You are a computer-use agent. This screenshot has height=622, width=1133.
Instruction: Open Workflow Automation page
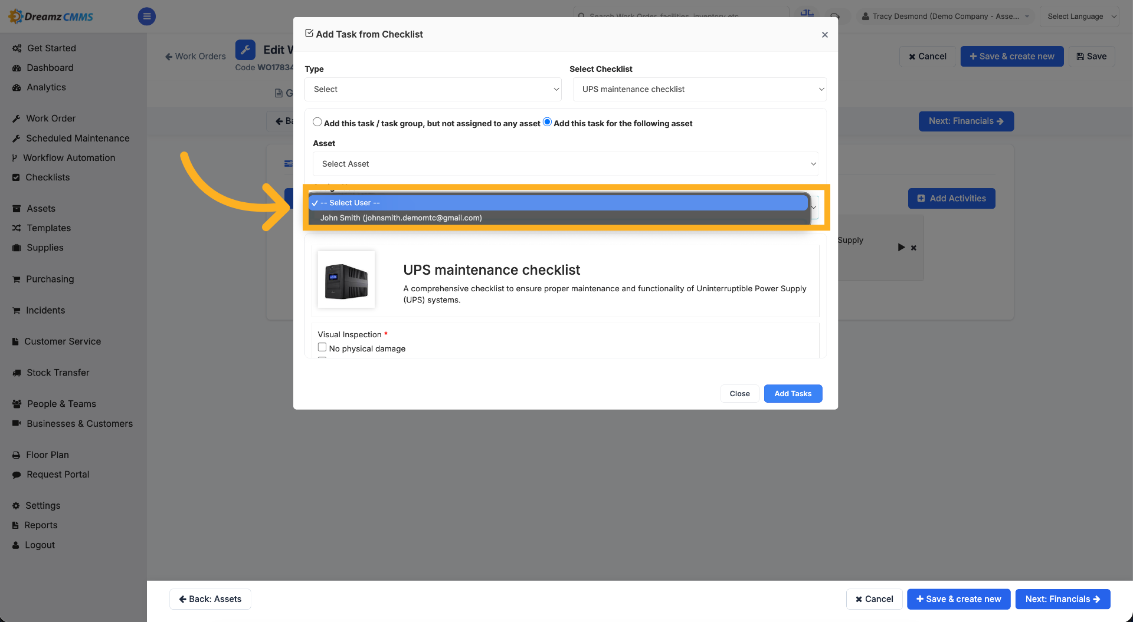point(69,158)
